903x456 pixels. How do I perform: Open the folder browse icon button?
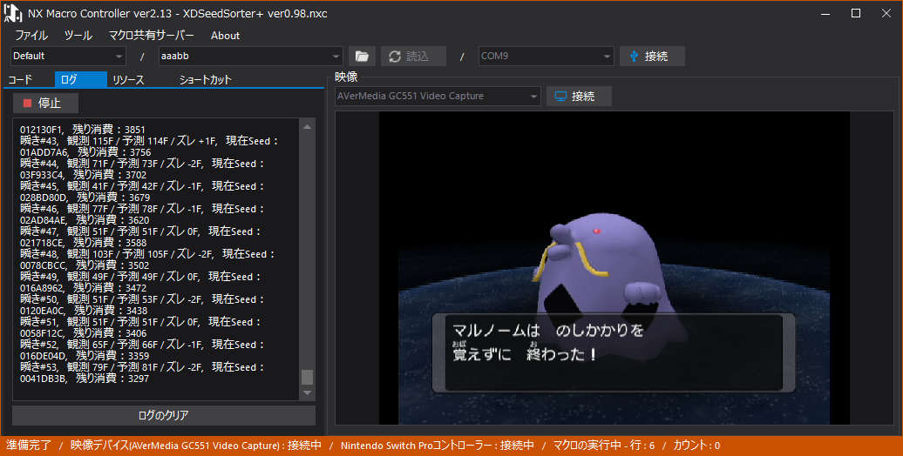tap(362, 57)
